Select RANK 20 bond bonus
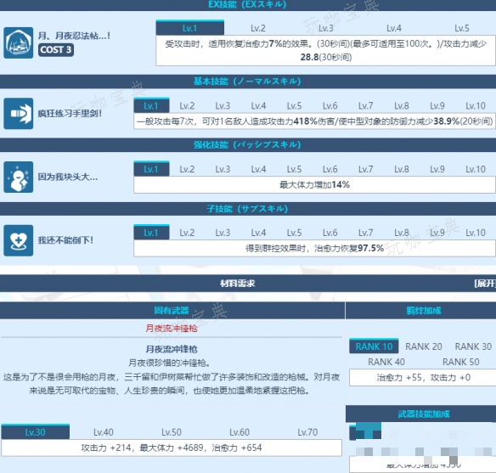This screenshot has height=473, width=496. pyautogui.click(x=424, y=346)
